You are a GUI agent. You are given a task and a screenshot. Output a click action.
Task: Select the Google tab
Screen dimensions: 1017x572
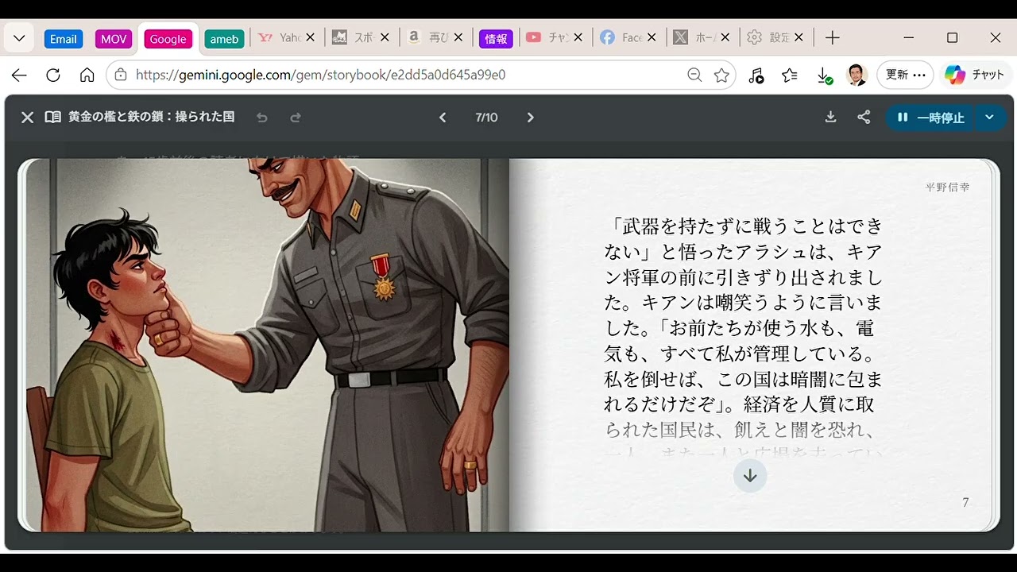pos(168,39)
